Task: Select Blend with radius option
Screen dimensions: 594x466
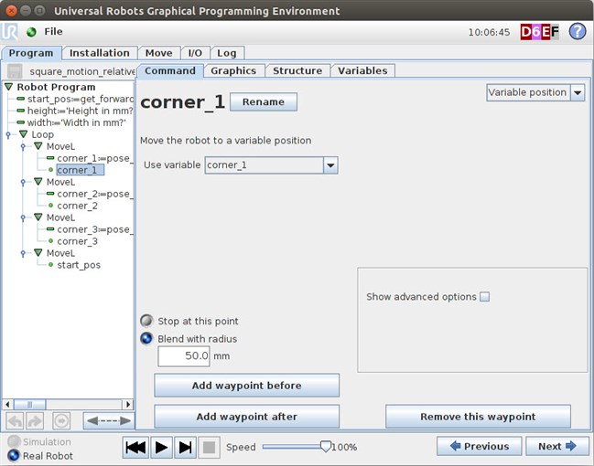Action: pyautogui.click(x=146, y=338)
